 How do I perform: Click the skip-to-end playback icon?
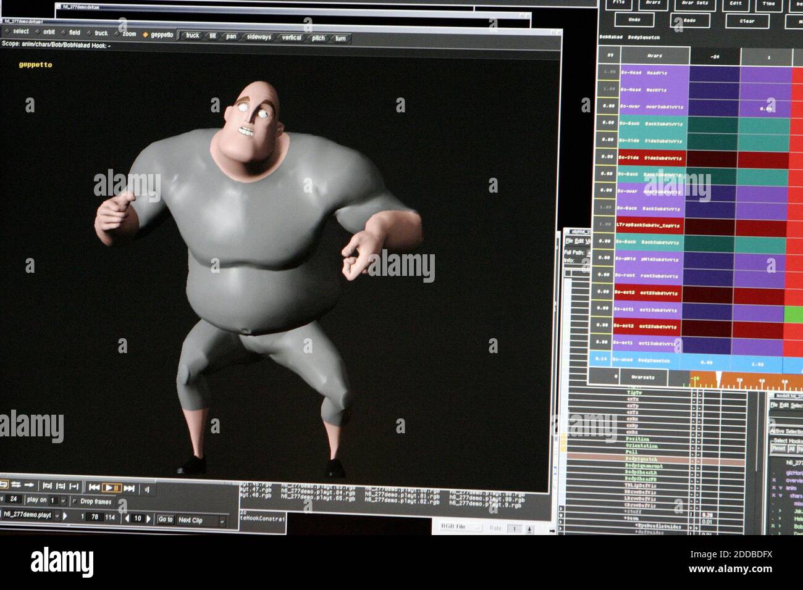[128, 488]
